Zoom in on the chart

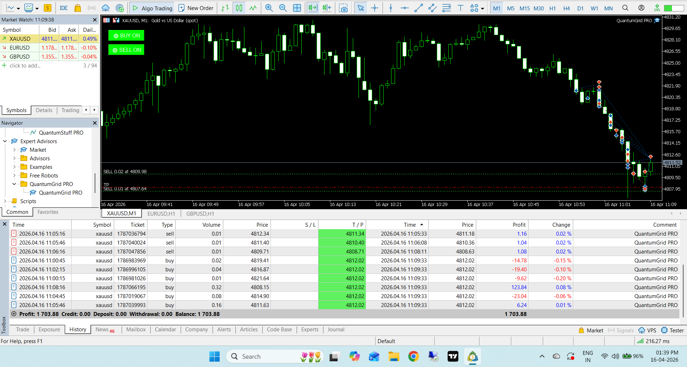click(x=269, y=8)
